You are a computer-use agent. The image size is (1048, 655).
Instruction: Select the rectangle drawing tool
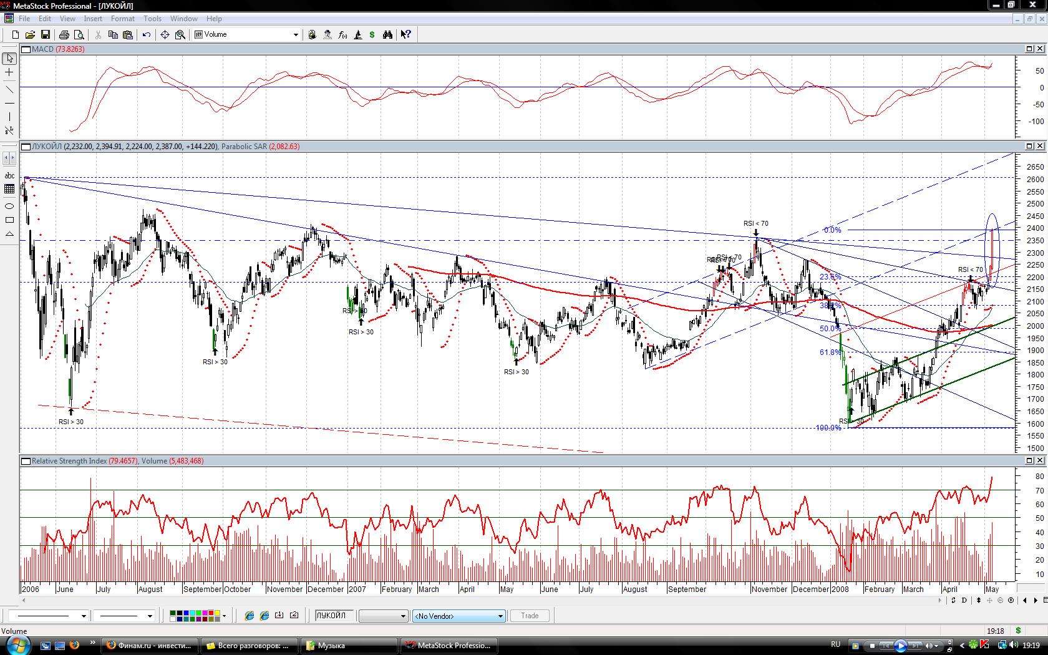coord(9,220)
